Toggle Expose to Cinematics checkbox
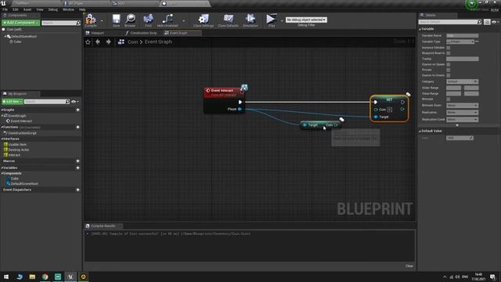 click(449, 75)
